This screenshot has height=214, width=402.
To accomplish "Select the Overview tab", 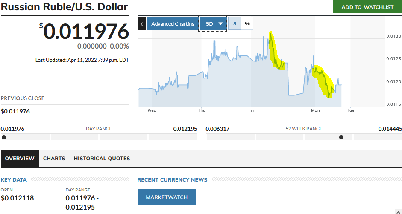I will coord(20,159).
